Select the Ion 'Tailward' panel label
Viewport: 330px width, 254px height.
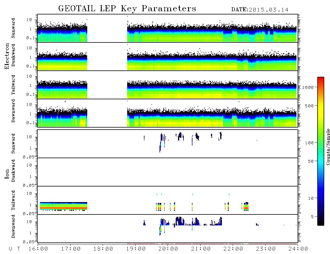[x=13, y=200]
